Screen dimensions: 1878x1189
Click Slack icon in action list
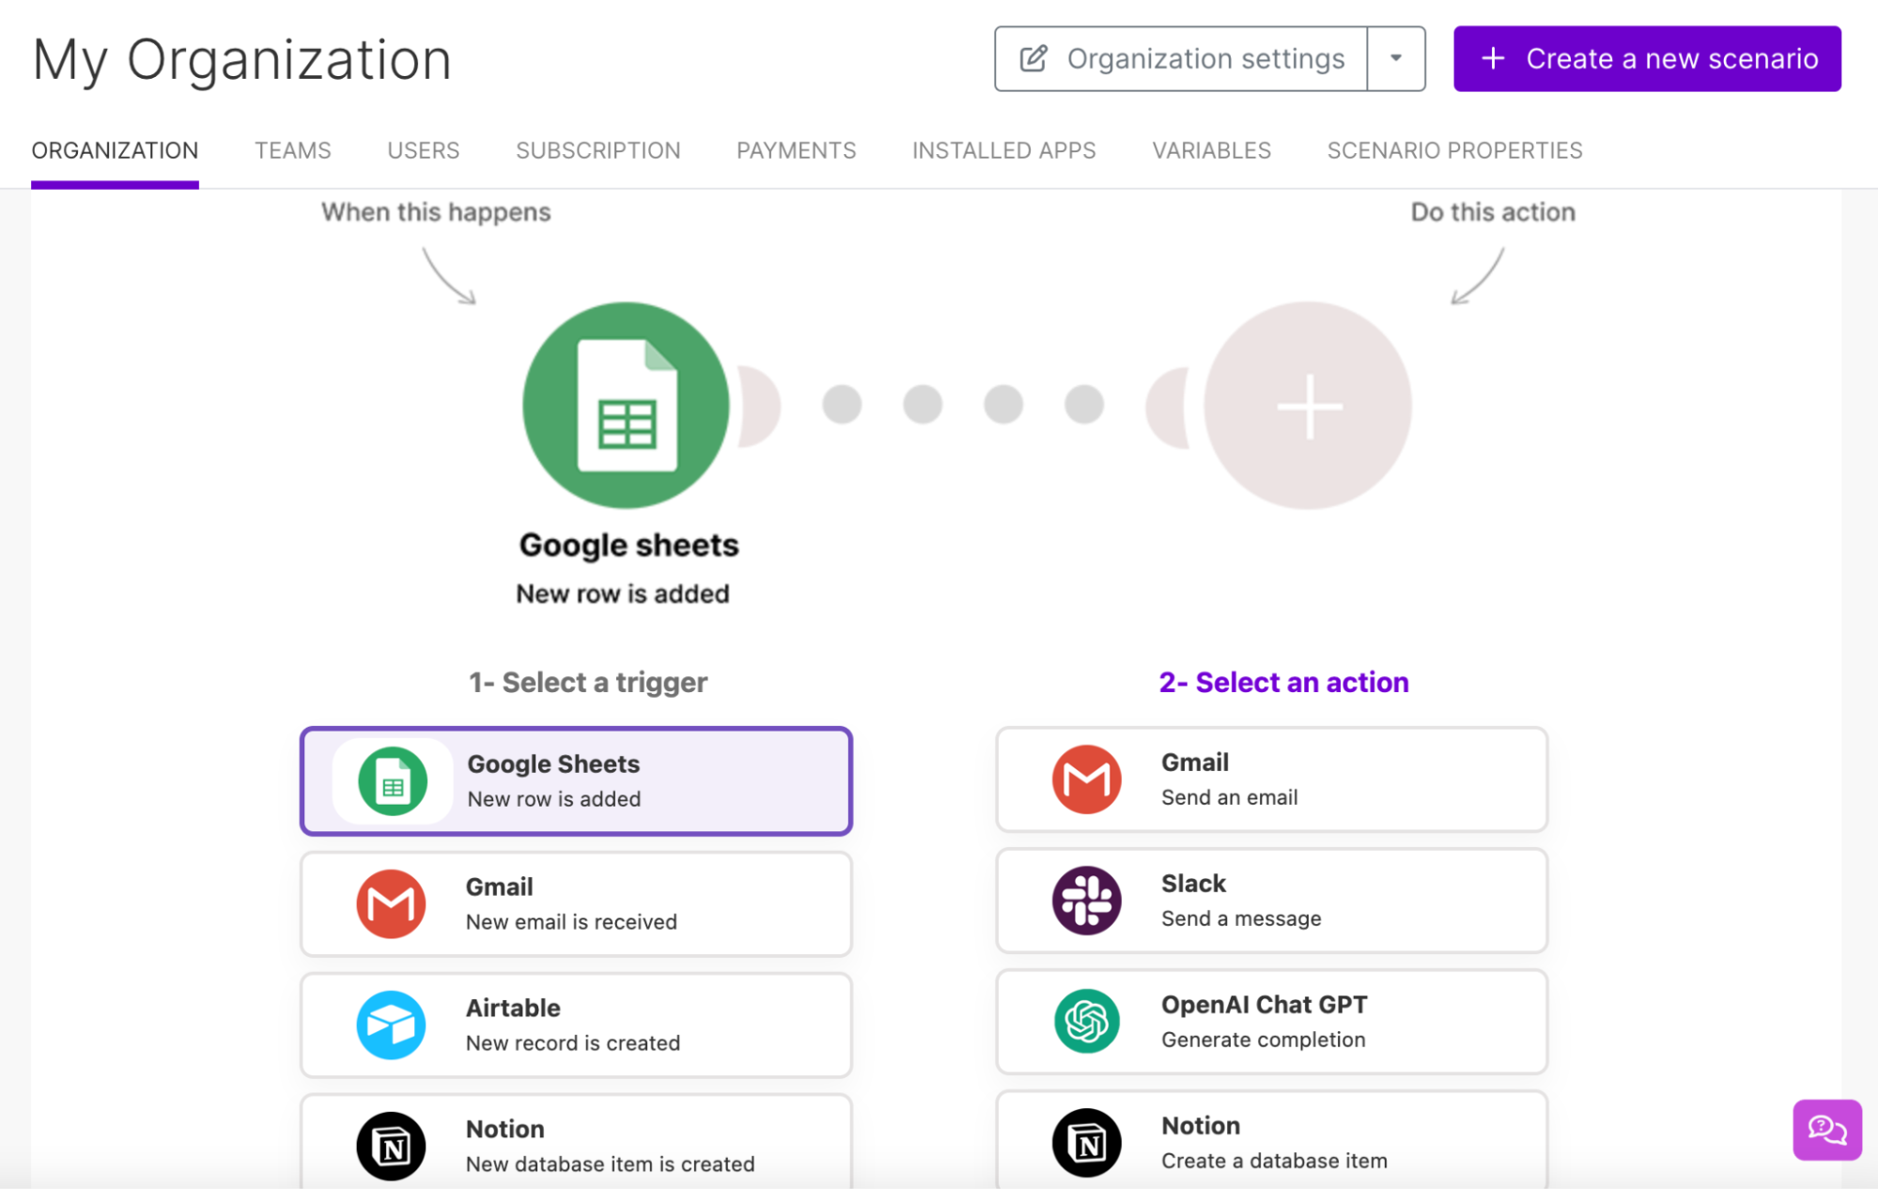pos(1087,900)
